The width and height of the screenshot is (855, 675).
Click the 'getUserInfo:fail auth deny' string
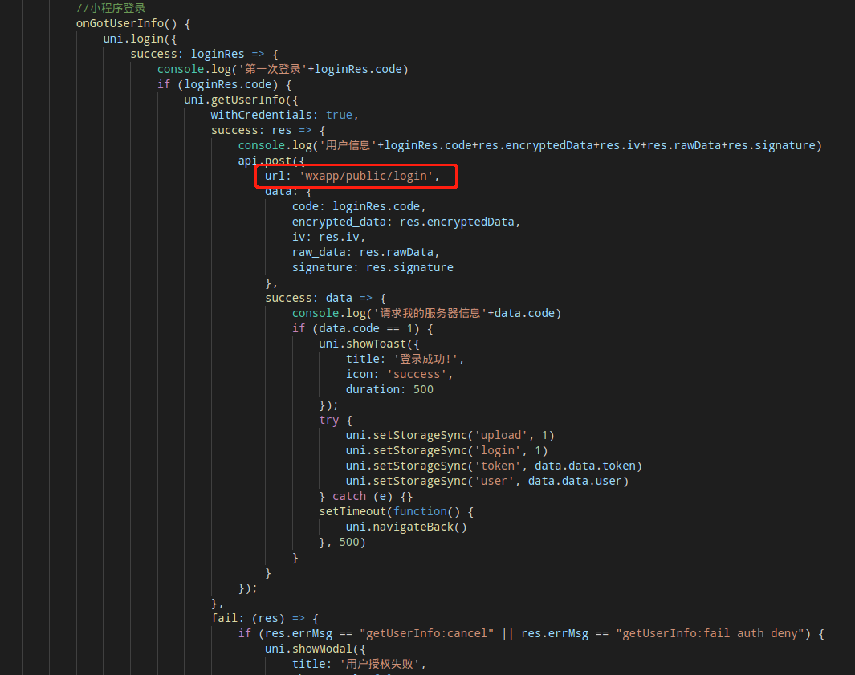point(710,633)
